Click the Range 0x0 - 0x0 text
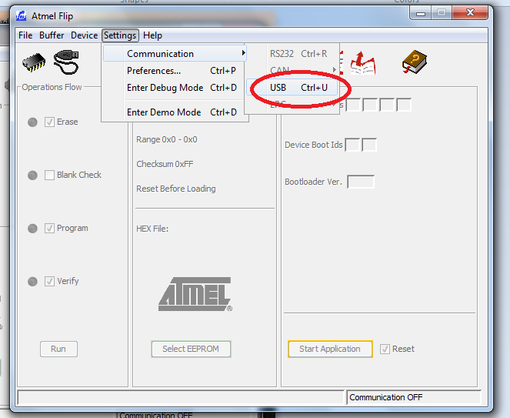This screenshot has height=418, width=510. click(166, 139)
